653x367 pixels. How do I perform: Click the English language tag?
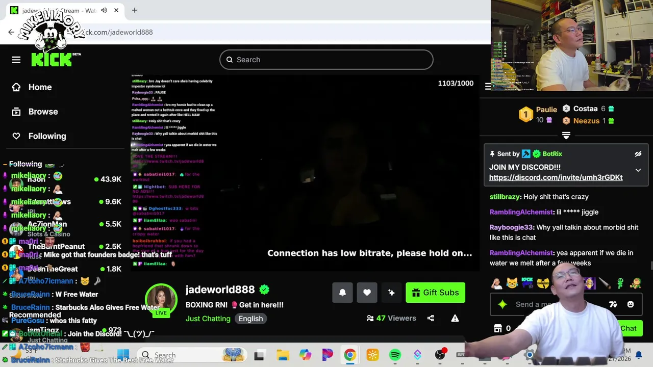pos(251,319)
